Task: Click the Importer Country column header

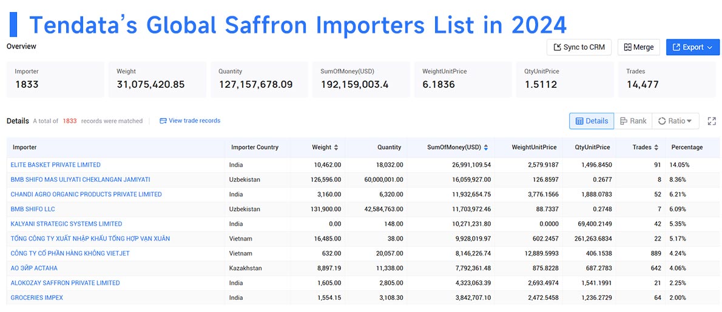Action: point(255,147)
